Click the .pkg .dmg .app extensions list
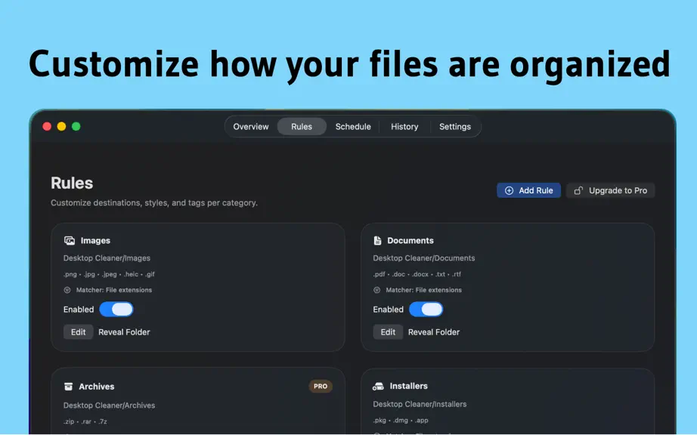Screen dimensions: 697x435 [401, 420]
